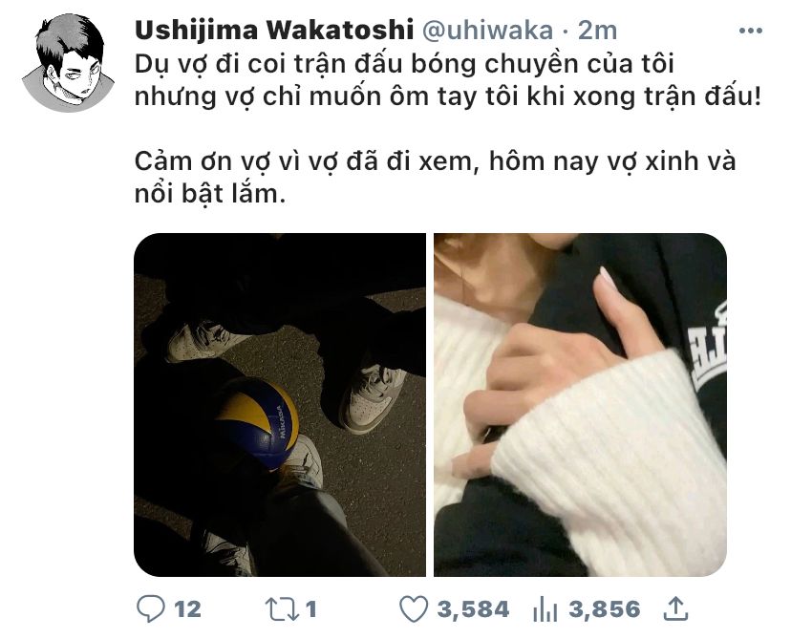Click the 12 replies count
Screen dimensions: 791x639
coord(187,609)
